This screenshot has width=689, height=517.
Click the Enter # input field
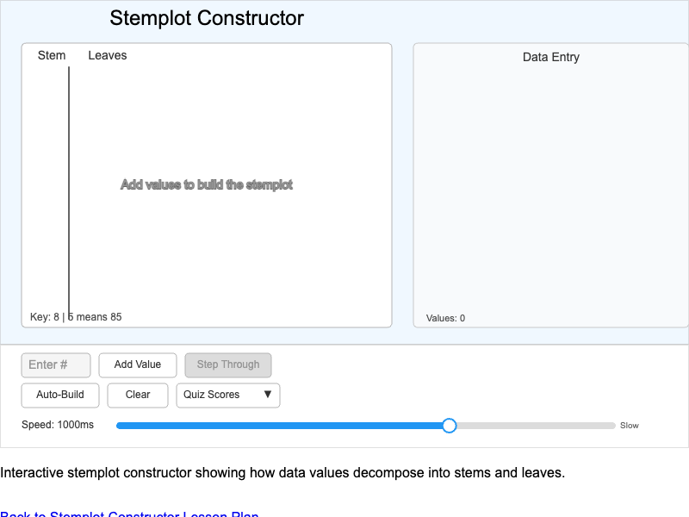(x=55, y=364)
